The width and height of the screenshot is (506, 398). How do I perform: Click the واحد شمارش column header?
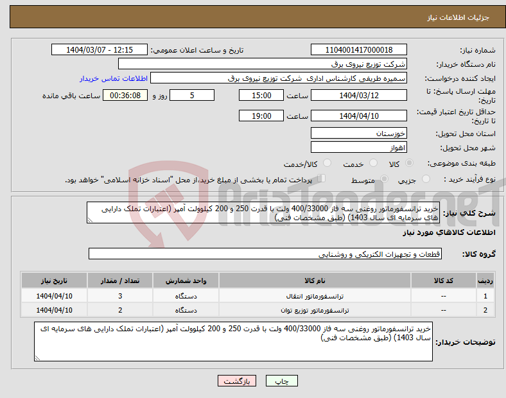186,281
